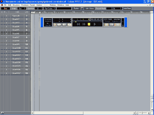Screen dimensions: 154x115
Task: Click the Link Editors button
Action: 90,8
